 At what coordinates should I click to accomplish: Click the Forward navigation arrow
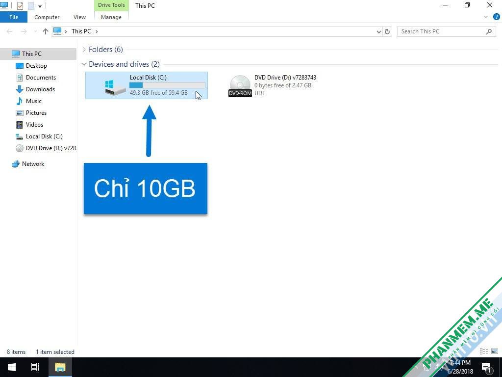pyautogui.click(x=24, y=31)
